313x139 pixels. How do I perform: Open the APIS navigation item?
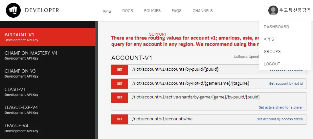pyautogui.click(x=107, y=11)
